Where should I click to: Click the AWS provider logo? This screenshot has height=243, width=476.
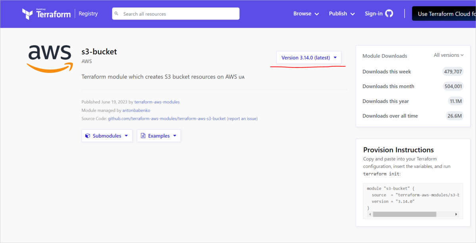point(50,58)
